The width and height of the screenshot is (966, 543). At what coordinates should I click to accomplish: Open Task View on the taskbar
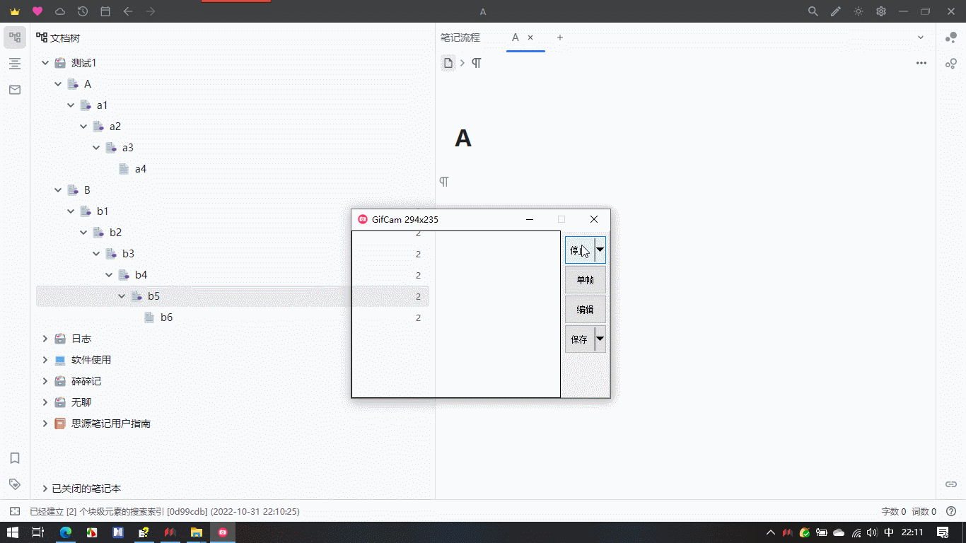tap(39, 532)
